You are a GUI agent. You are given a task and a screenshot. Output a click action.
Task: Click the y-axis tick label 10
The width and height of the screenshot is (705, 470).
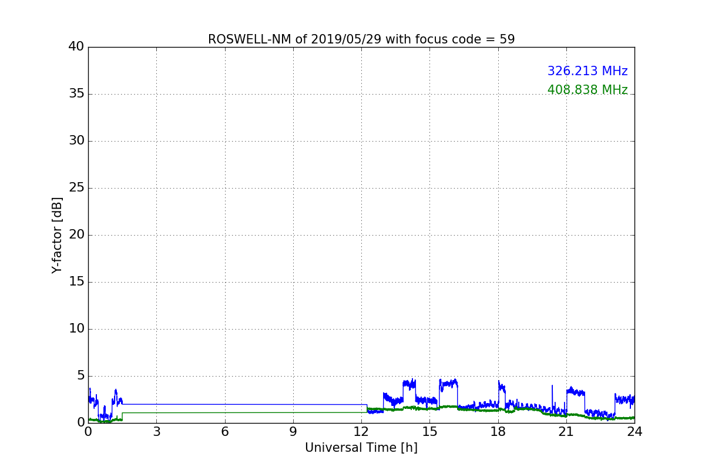pos(76,328)
